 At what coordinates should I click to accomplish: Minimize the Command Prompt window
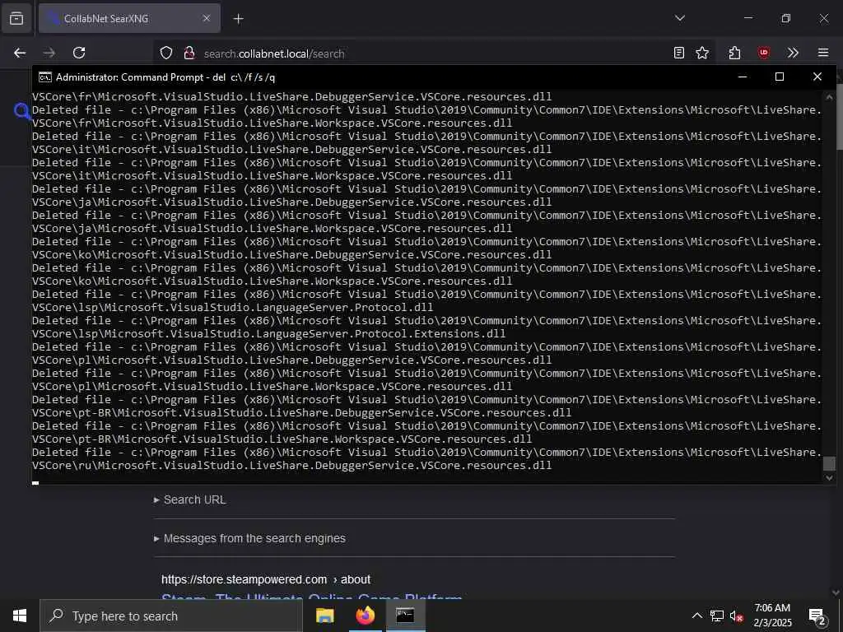743,77
